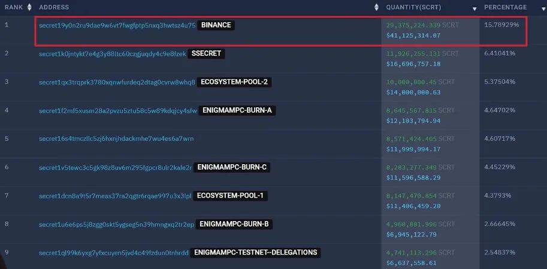Select the ECOSYSTEM-POOL-1 label badge

point(230,196)
